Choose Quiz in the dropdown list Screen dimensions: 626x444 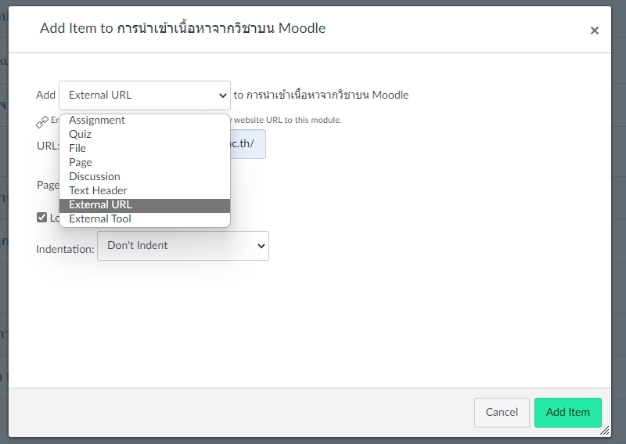80,134
